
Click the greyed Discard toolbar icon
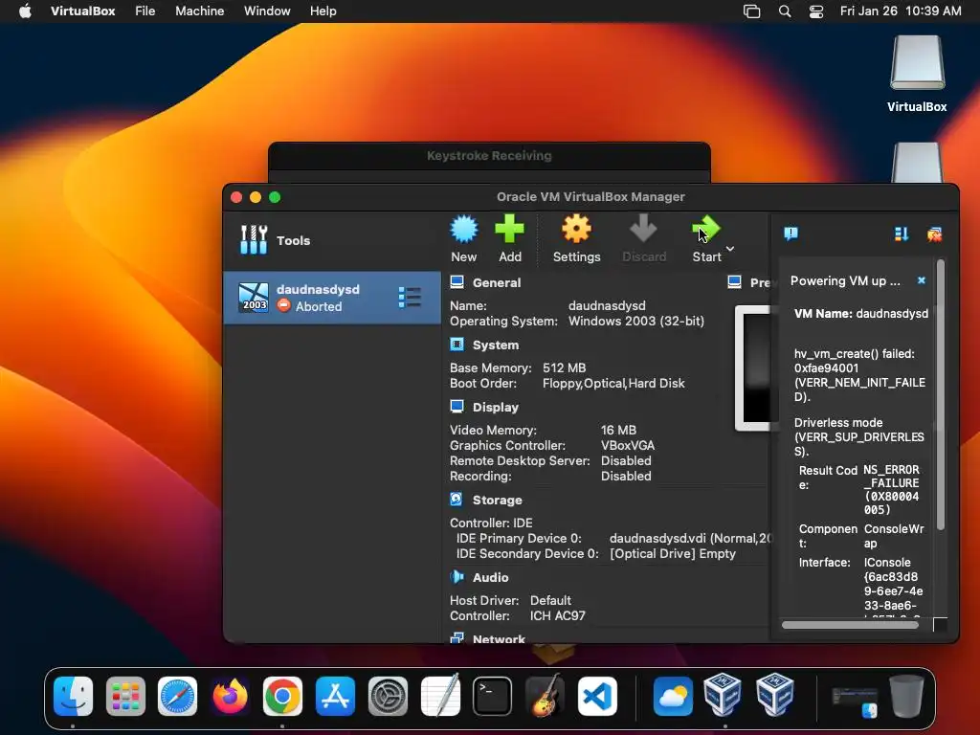(643, 230)
